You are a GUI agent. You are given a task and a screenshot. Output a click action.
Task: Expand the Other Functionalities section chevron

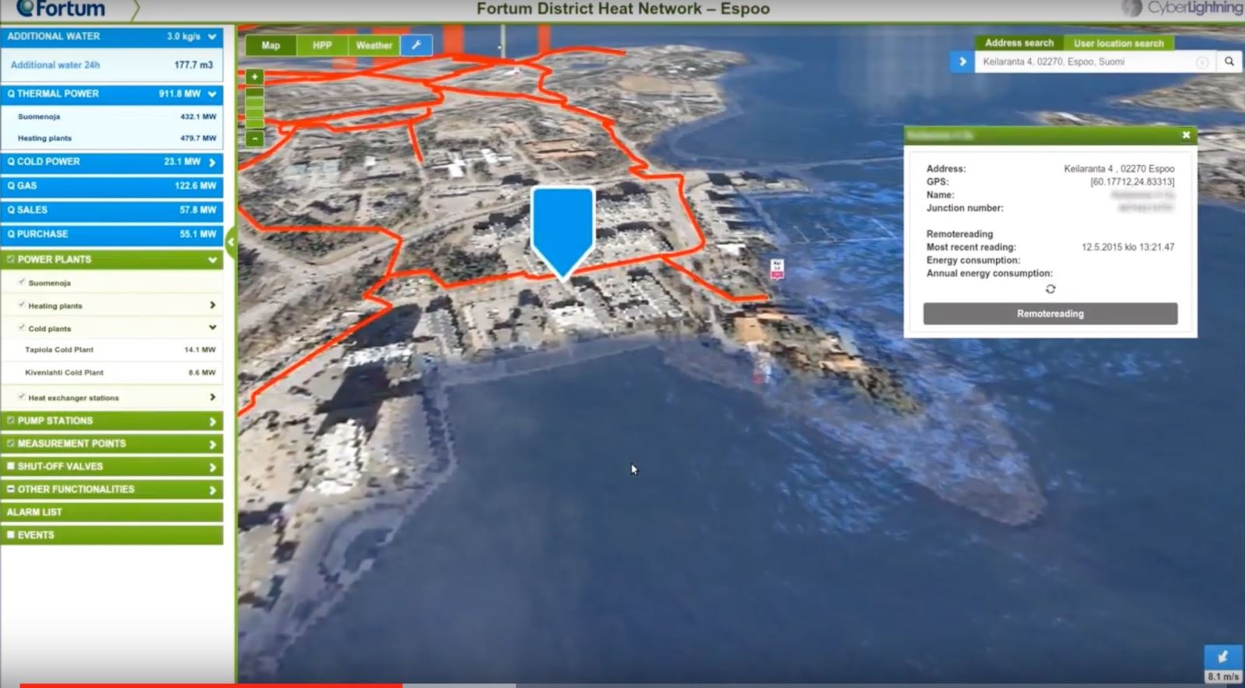point(212,490)
